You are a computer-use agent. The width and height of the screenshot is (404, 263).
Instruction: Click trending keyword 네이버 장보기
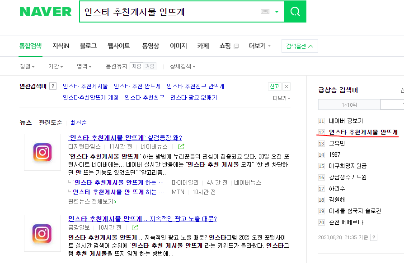346,121
